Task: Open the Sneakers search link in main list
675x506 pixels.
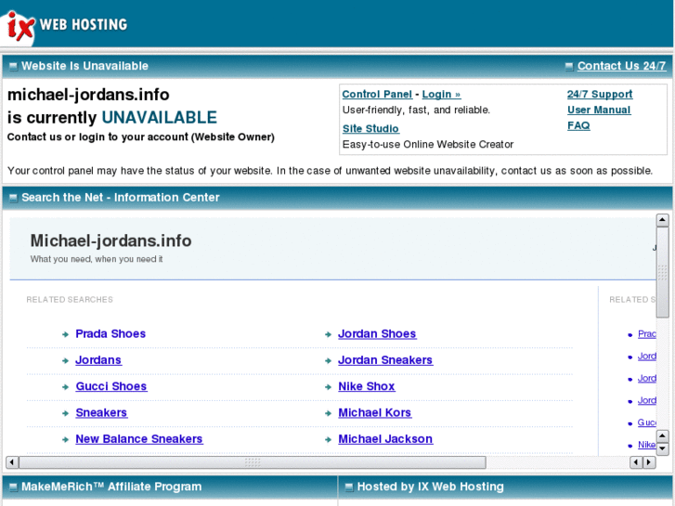Action: point(101,412)
